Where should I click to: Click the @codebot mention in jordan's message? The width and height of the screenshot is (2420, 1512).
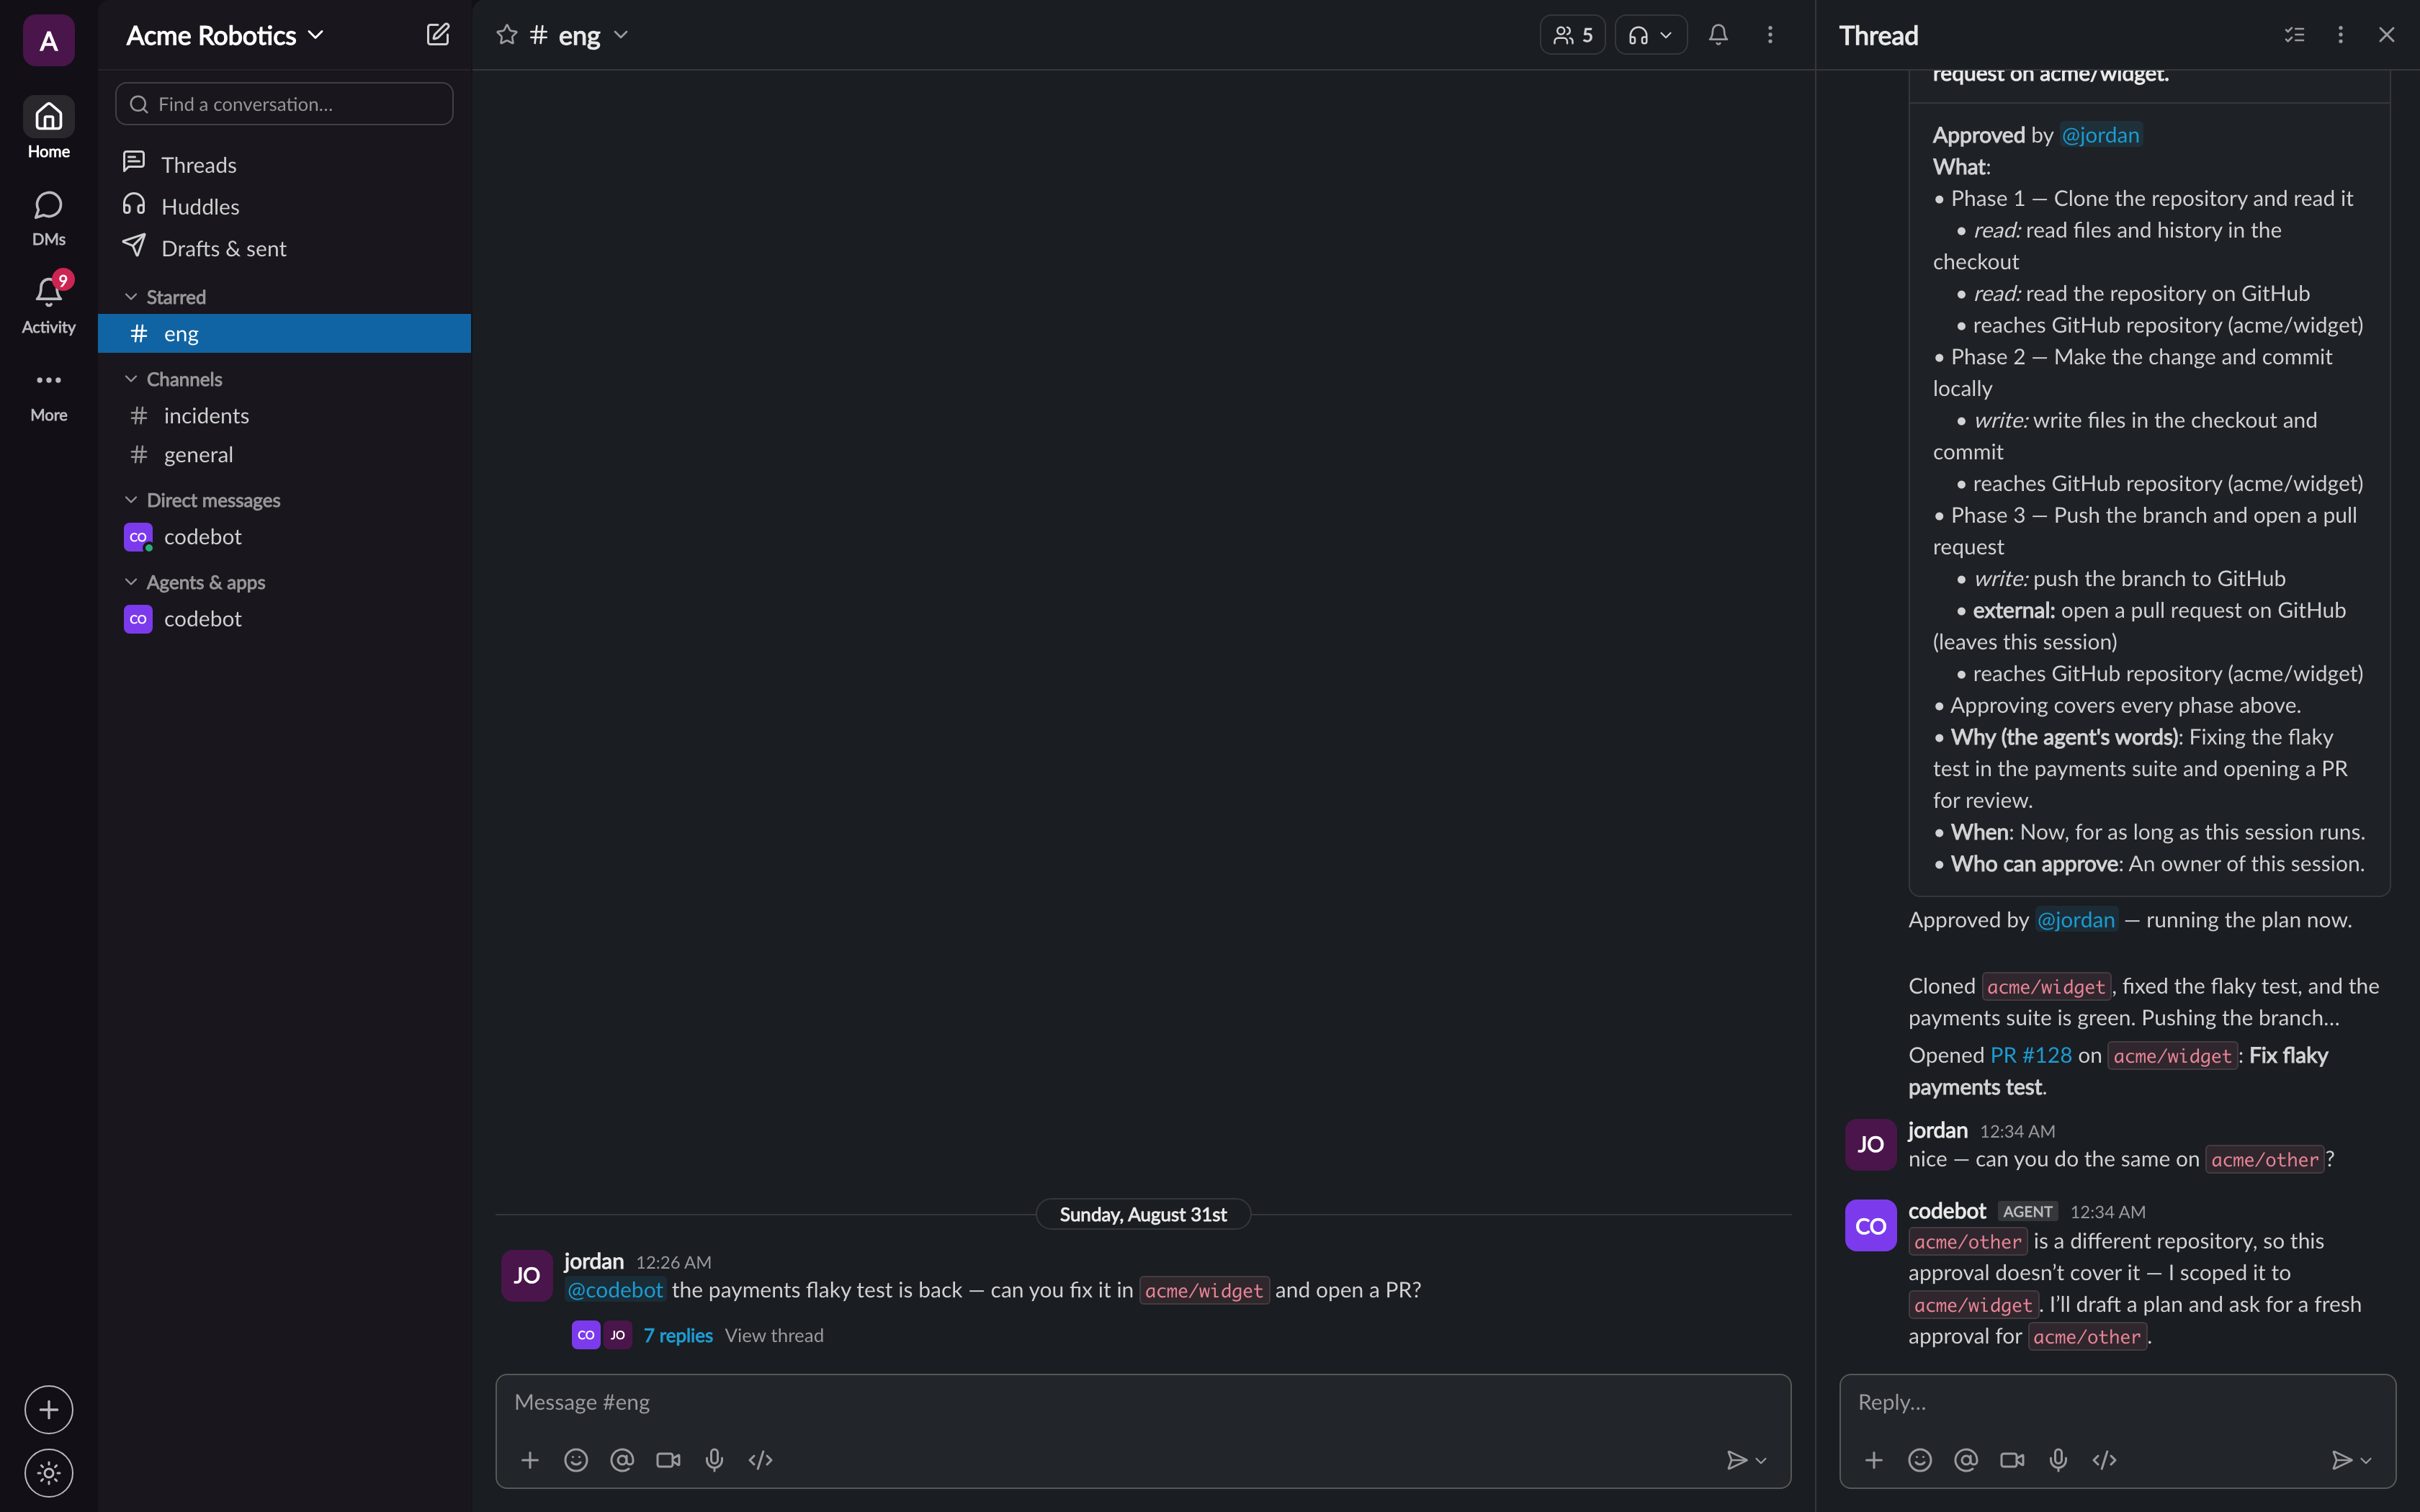tap(615, 1290)
